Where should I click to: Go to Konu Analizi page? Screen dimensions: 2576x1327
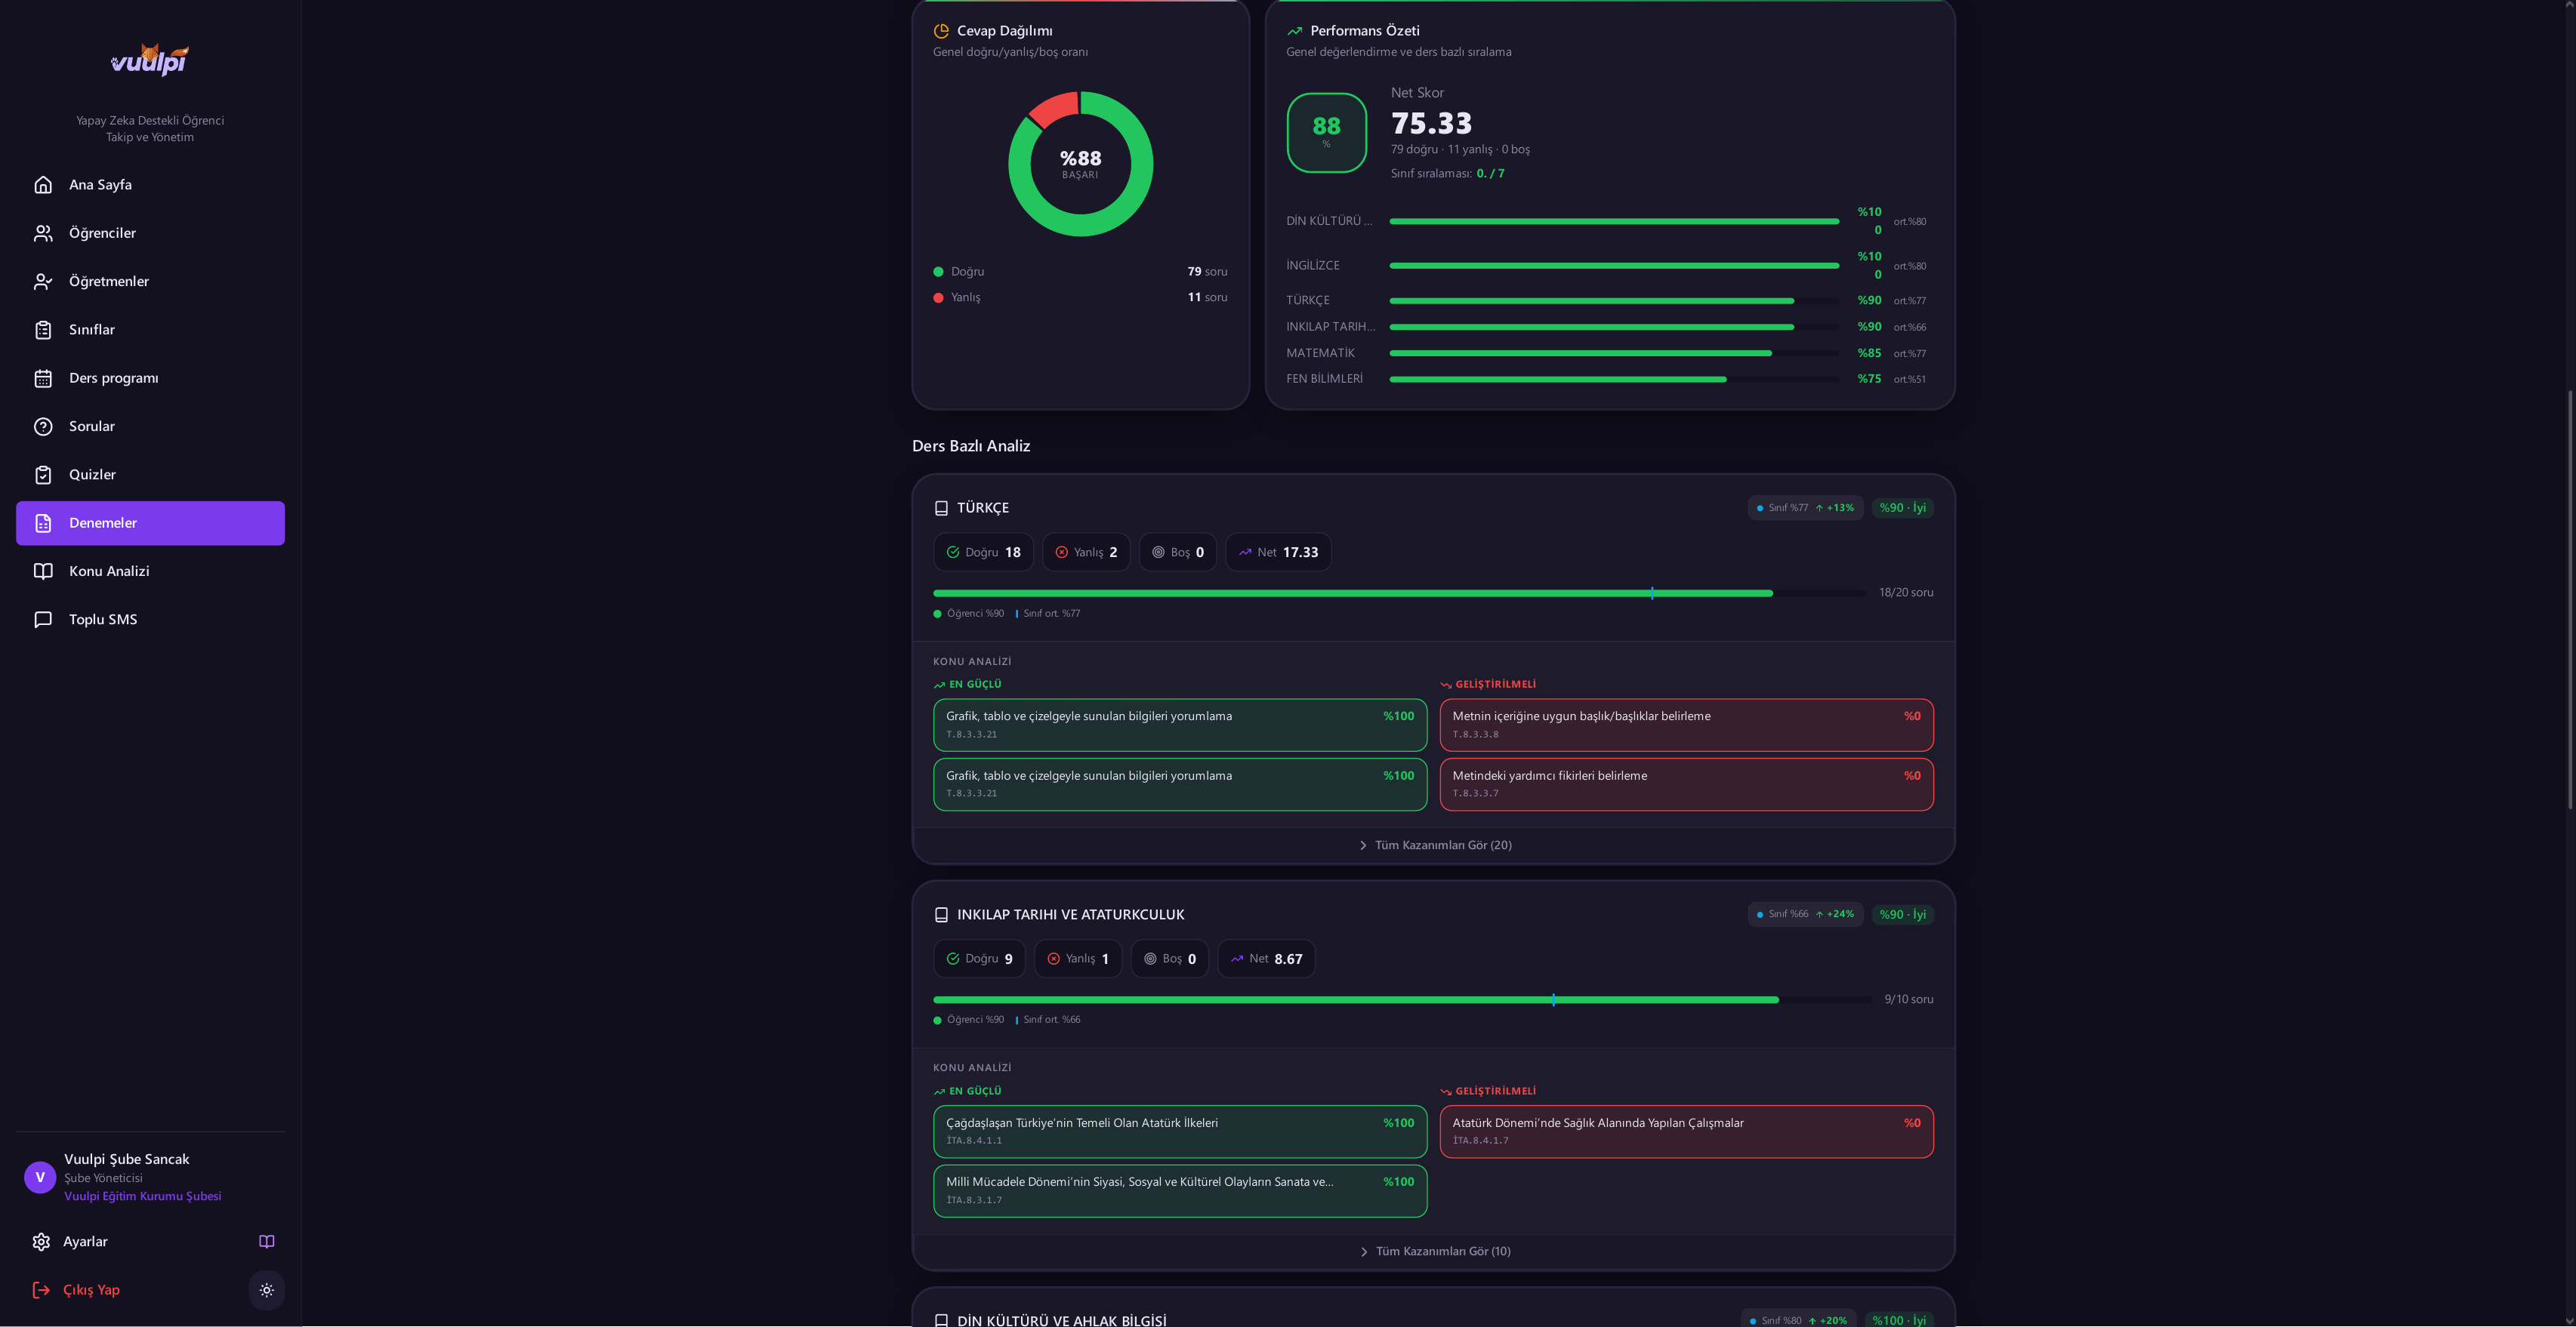[x=150, y=571]
